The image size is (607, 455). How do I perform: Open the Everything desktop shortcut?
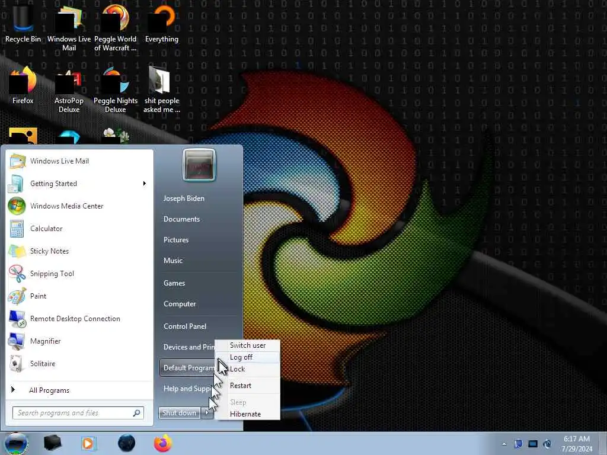coord(162,23)
